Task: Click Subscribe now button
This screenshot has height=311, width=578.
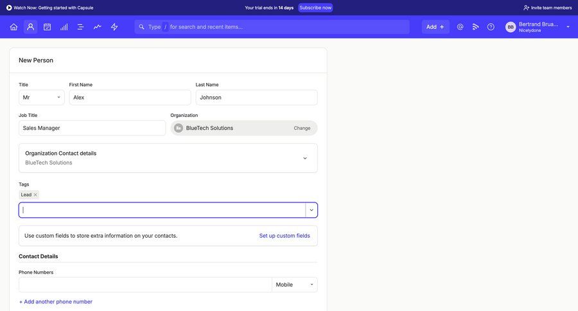Action: tap(315, 8)
